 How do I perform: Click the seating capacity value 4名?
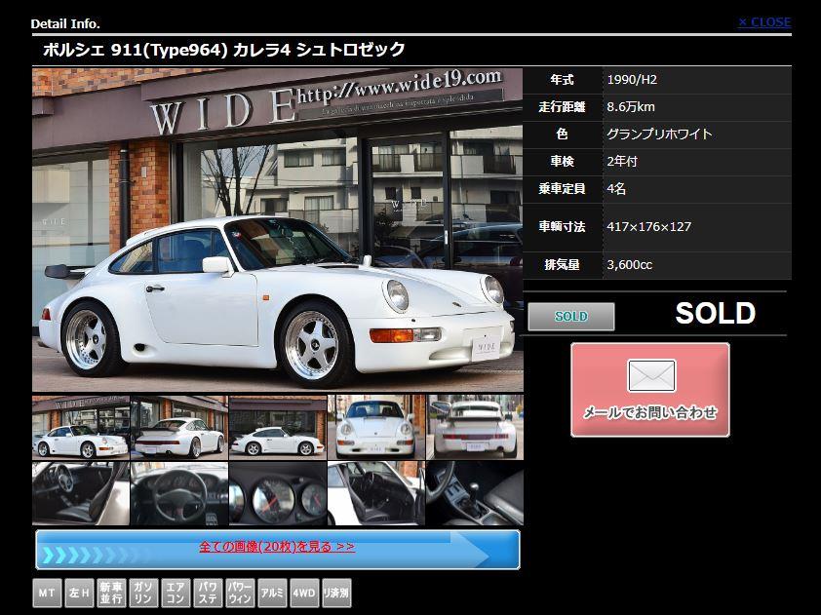click(616, 188)
